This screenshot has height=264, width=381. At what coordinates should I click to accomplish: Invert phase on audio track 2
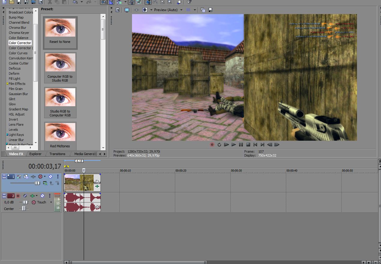25,196
